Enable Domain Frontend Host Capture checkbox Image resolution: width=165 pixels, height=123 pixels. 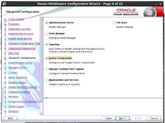click(47, 69)
